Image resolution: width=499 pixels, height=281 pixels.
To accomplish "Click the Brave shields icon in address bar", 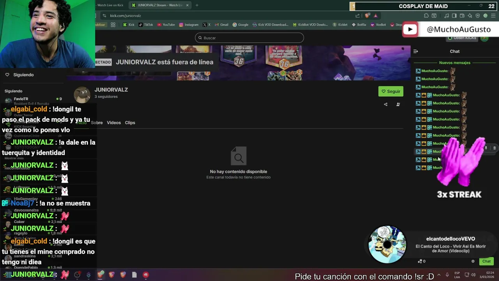I will point(367,16).
